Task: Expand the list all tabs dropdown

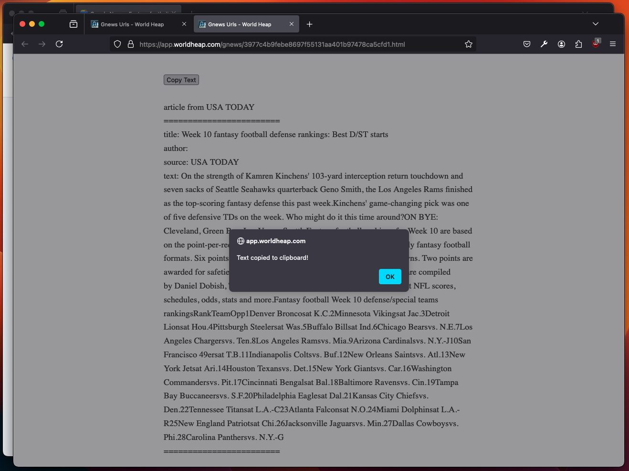Action: [596, 24]
